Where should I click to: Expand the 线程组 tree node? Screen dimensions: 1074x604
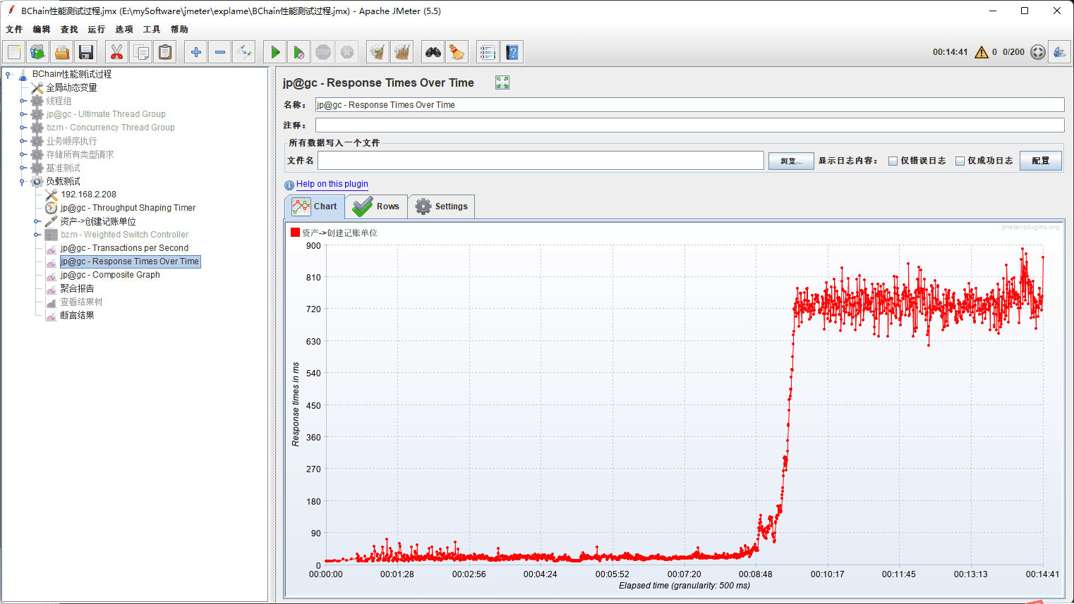click(x=23, y=101)
